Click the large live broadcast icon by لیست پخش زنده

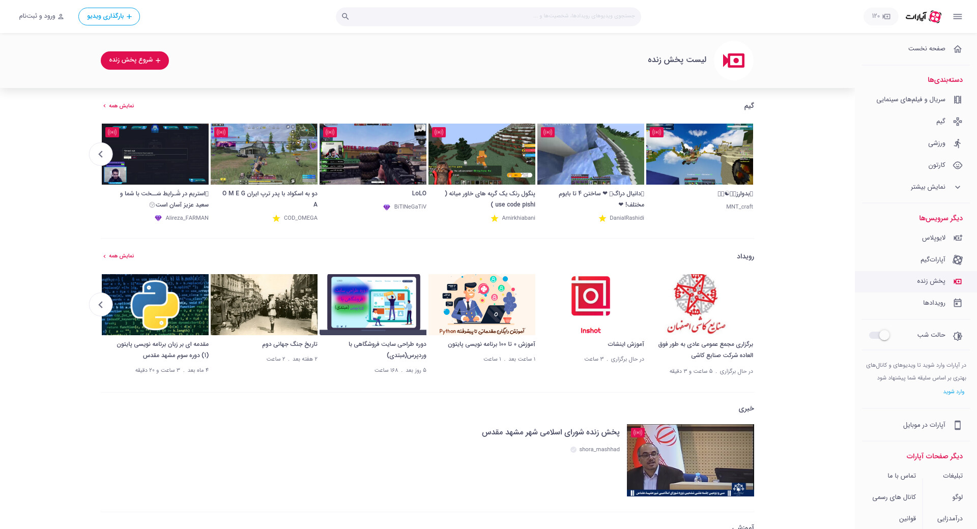734,61
